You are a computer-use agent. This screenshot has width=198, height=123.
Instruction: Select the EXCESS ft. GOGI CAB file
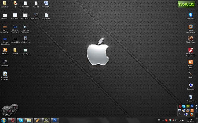pos(5,76)
